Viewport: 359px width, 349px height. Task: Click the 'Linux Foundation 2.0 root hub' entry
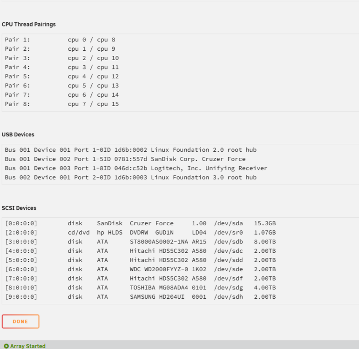click(203, 150)
